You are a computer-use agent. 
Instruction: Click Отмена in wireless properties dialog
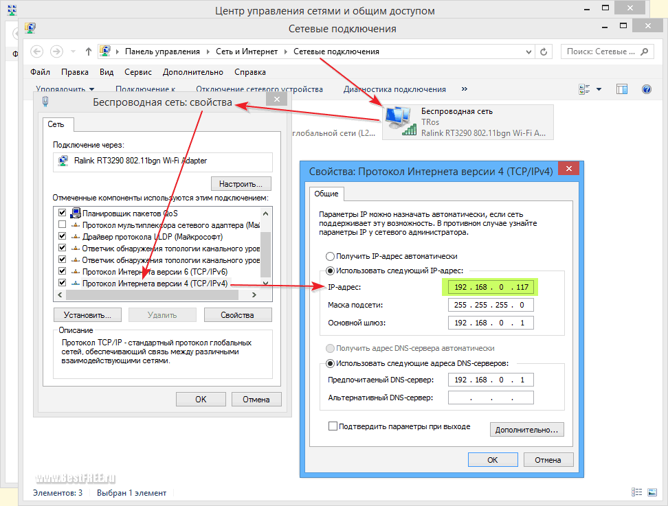click(x=256, y=400)
